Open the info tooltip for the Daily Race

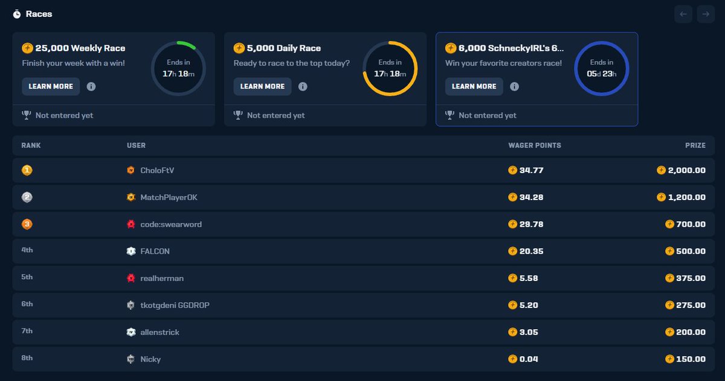303,86
